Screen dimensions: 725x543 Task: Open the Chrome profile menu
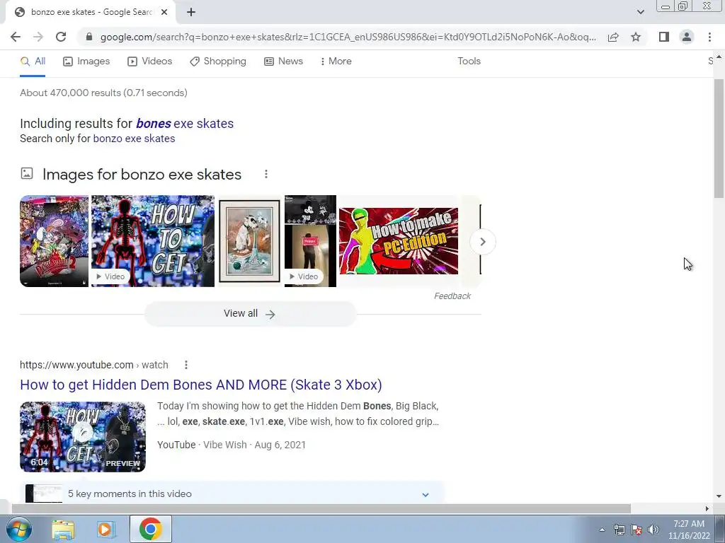687,37
